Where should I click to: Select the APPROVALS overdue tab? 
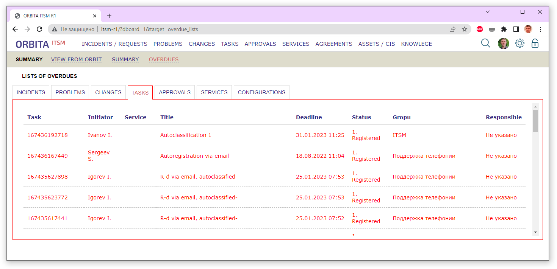pos(175,92)
